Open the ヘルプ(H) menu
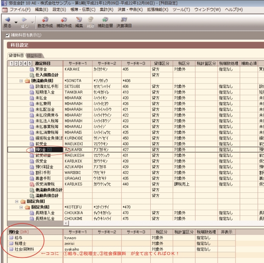The image size is (264, 263). click(x=234, y=10)
